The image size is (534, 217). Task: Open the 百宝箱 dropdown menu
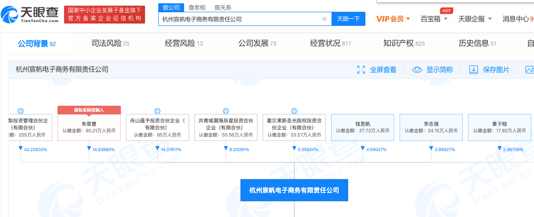pos(434,19)
